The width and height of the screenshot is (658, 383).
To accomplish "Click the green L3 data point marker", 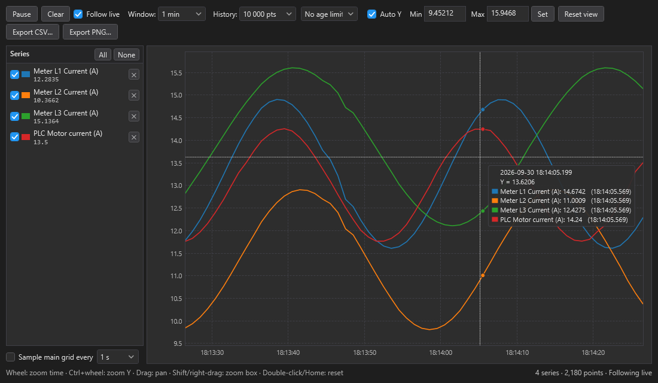I will [483, 211].
